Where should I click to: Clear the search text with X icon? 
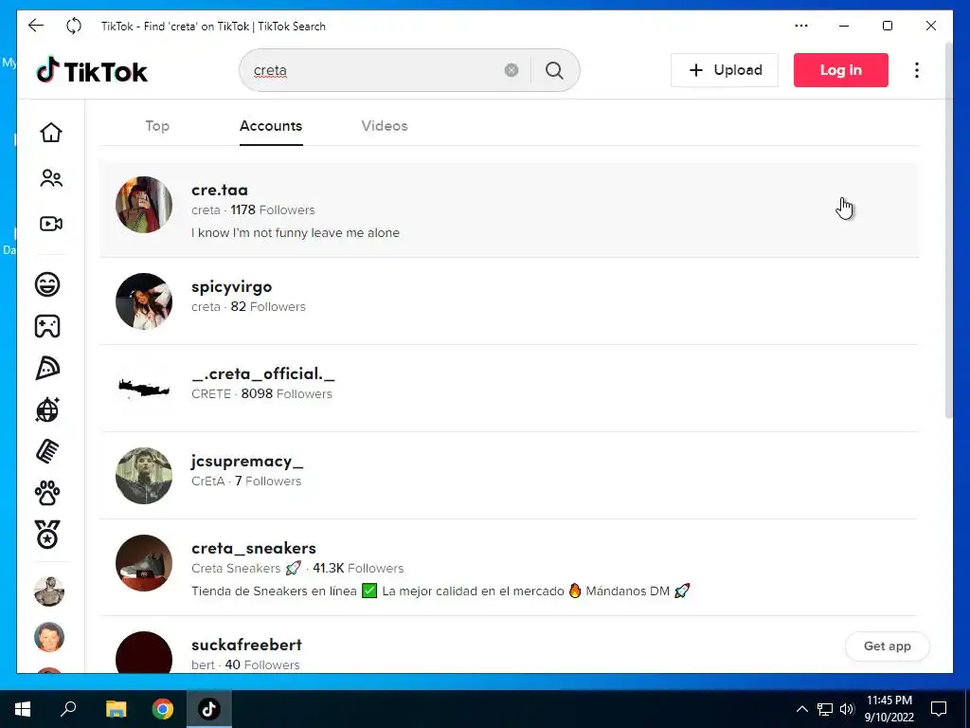tap(511, 70)
